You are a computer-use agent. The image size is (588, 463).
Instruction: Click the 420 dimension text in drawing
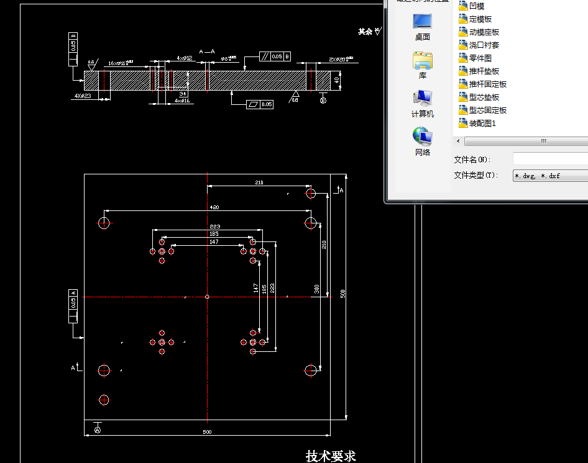(214, 207)
